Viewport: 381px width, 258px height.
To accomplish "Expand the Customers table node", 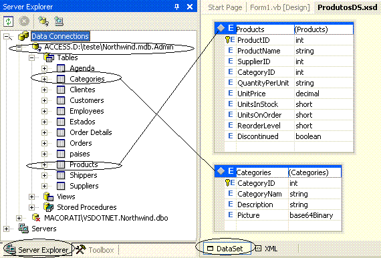I will coord(44,100).
